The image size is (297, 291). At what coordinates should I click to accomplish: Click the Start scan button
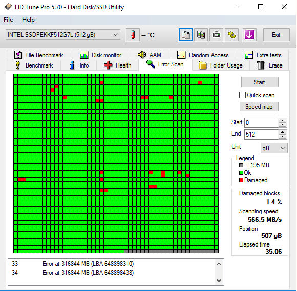tap(260, 82)
